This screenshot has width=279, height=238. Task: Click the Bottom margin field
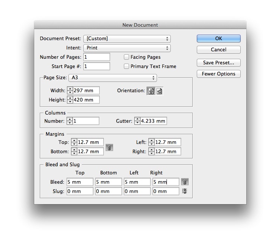[x=90, y=151]
